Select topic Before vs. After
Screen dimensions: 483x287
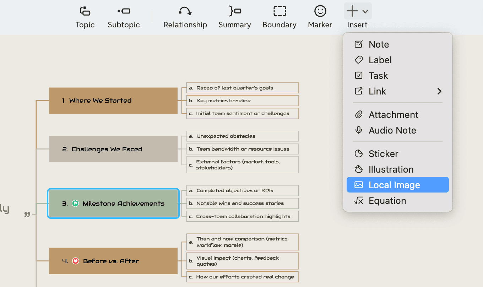tap(113, 261)
